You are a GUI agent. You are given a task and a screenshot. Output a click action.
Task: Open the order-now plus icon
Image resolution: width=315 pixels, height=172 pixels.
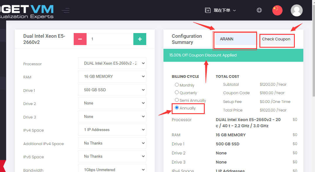coord(208,10)
